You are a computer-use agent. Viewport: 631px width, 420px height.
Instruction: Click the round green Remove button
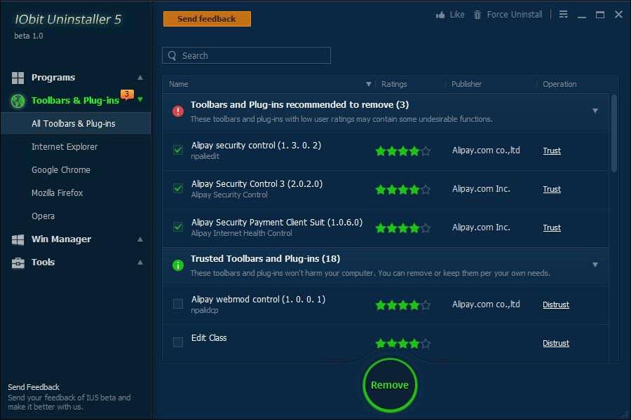tap(390, 385)
